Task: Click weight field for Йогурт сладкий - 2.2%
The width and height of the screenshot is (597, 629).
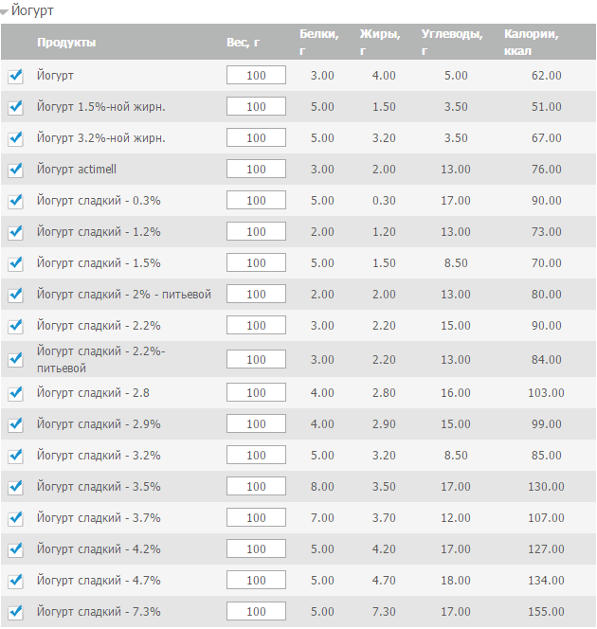Action: point(256,325)
